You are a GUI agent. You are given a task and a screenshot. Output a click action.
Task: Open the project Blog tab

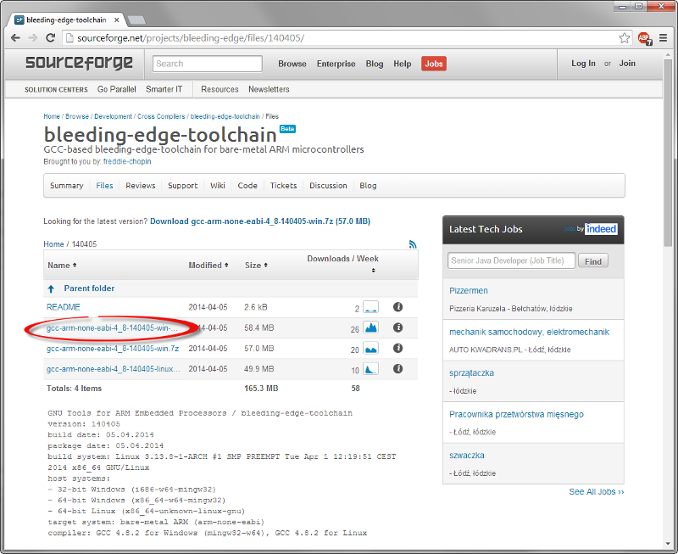pos(368,186)
